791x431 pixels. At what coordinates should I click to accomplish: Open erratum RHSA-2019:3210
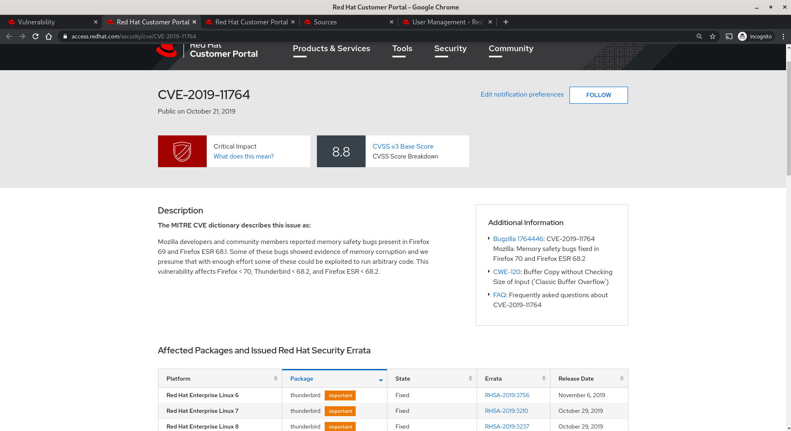[506, 411]
